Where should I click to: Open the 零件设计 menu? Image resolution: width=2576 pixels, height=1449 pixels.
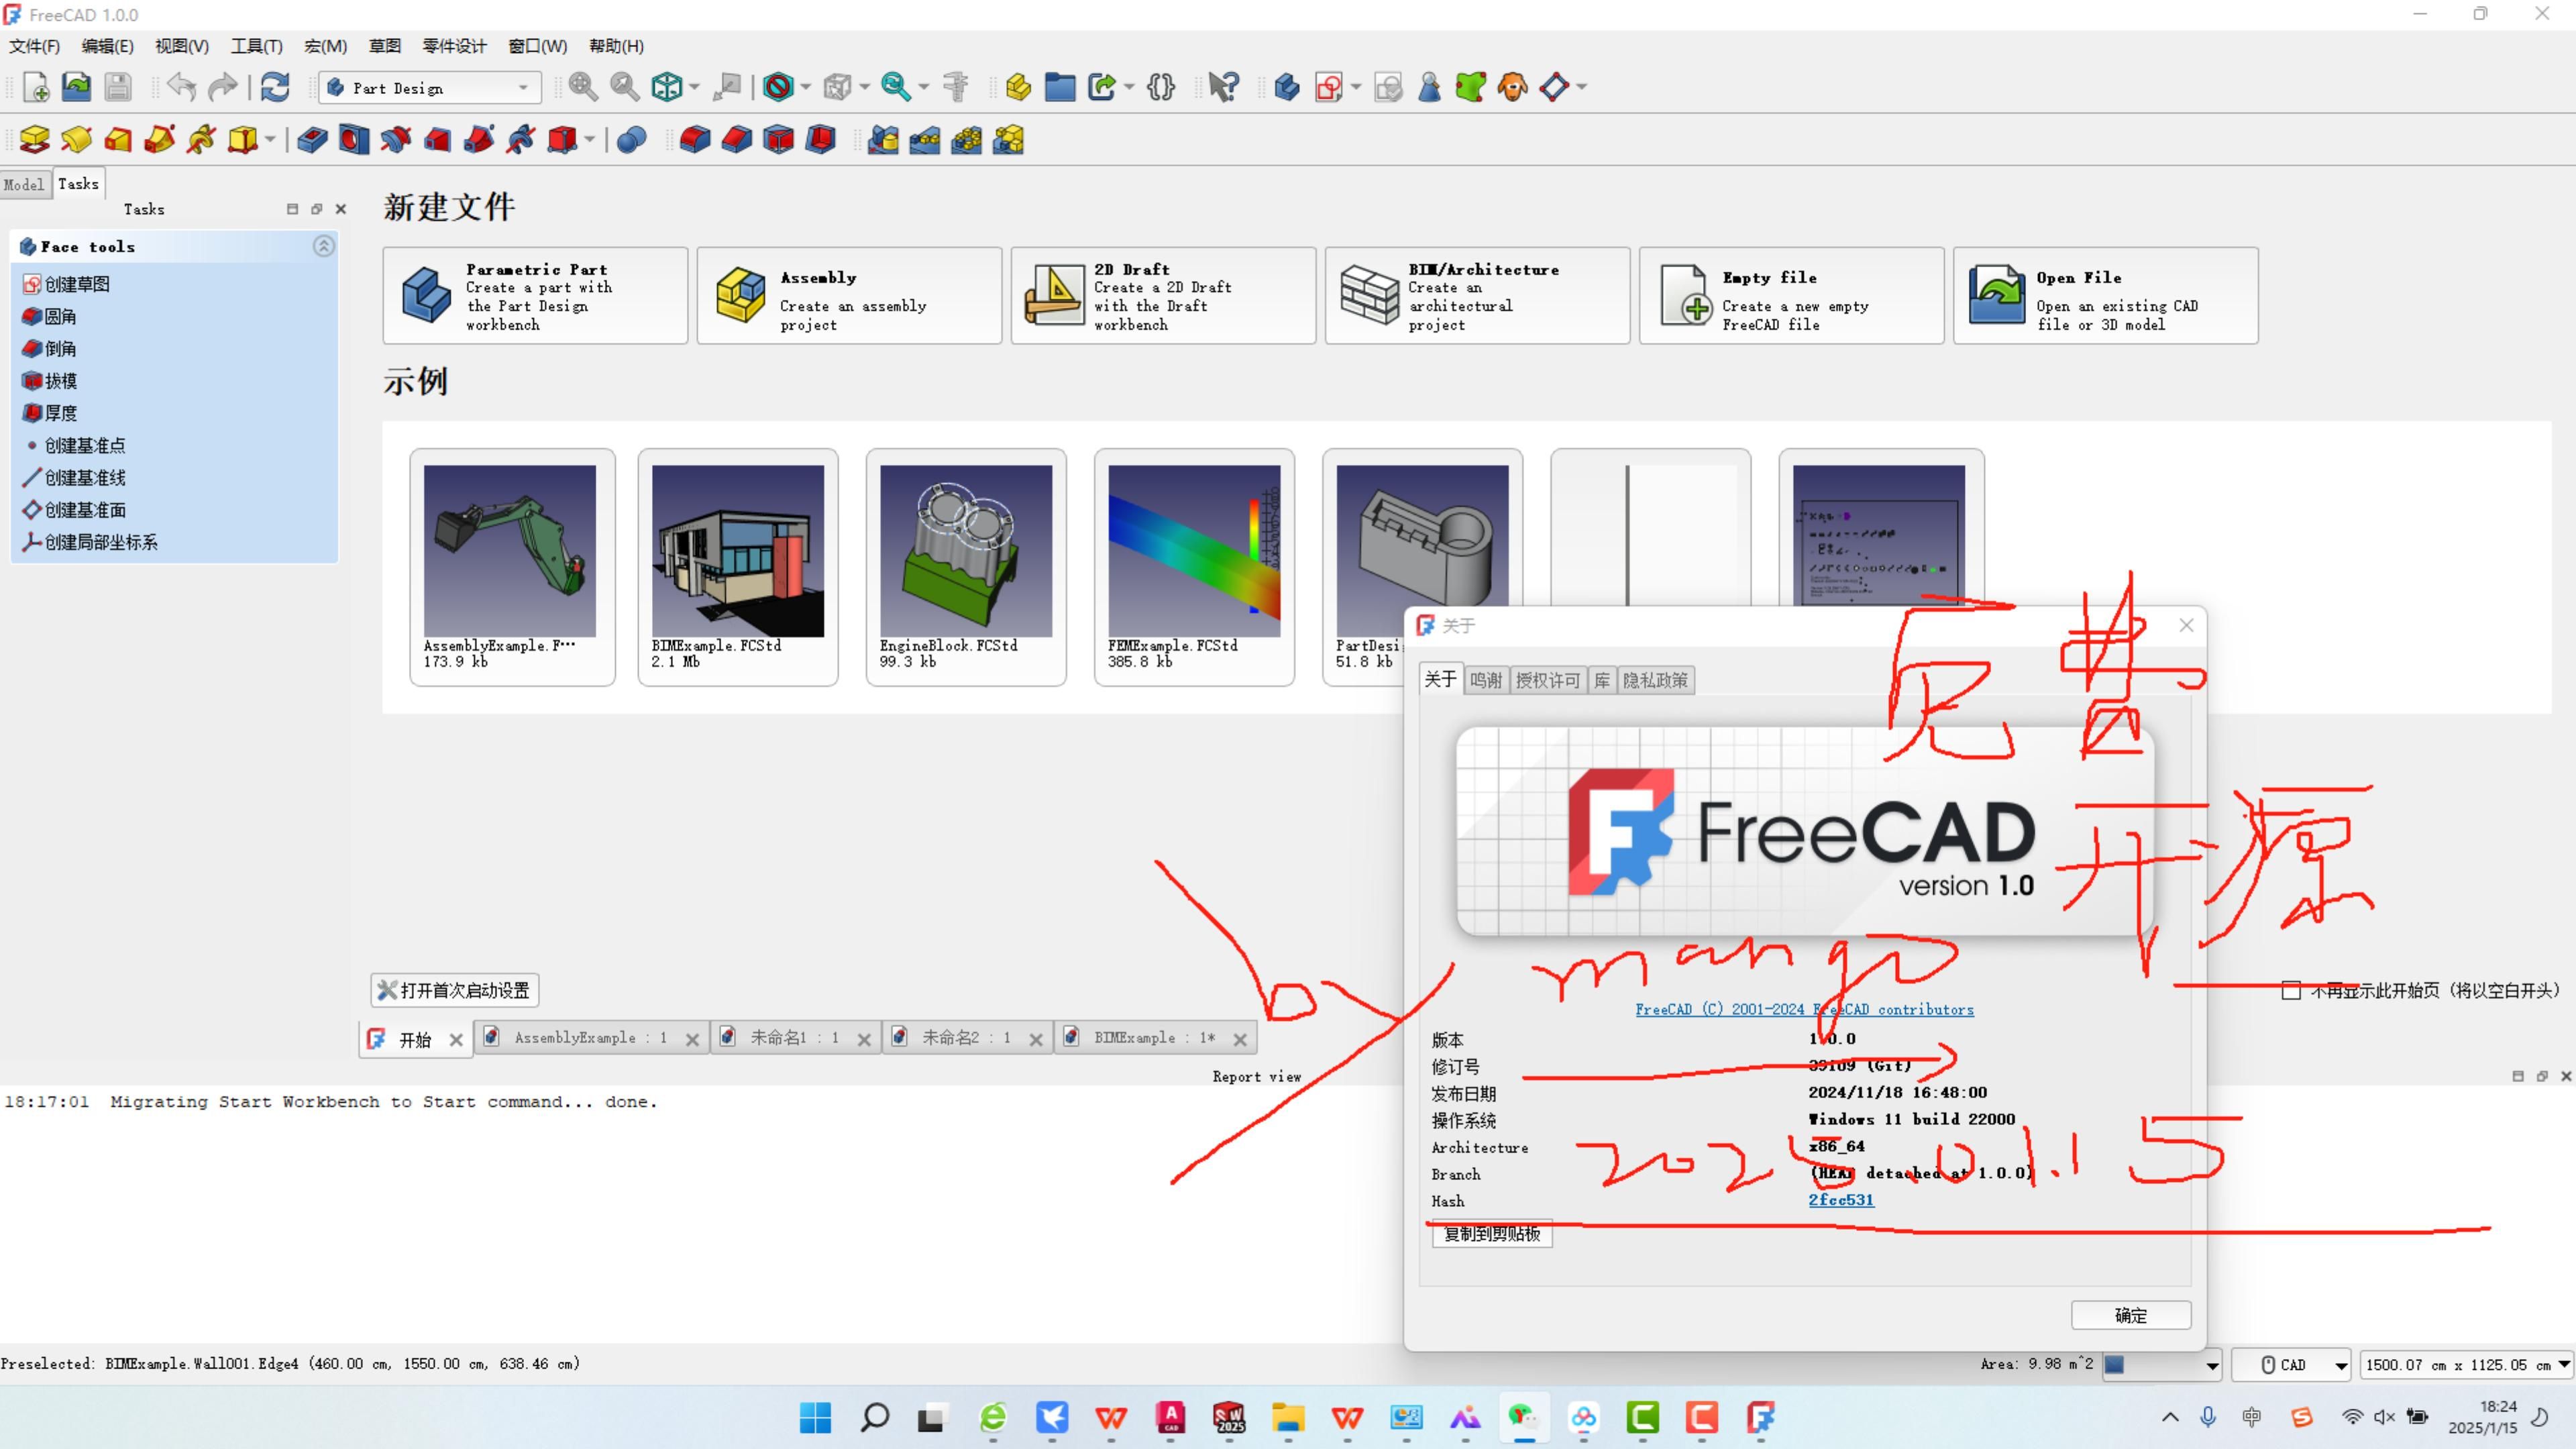pos(454,46)
